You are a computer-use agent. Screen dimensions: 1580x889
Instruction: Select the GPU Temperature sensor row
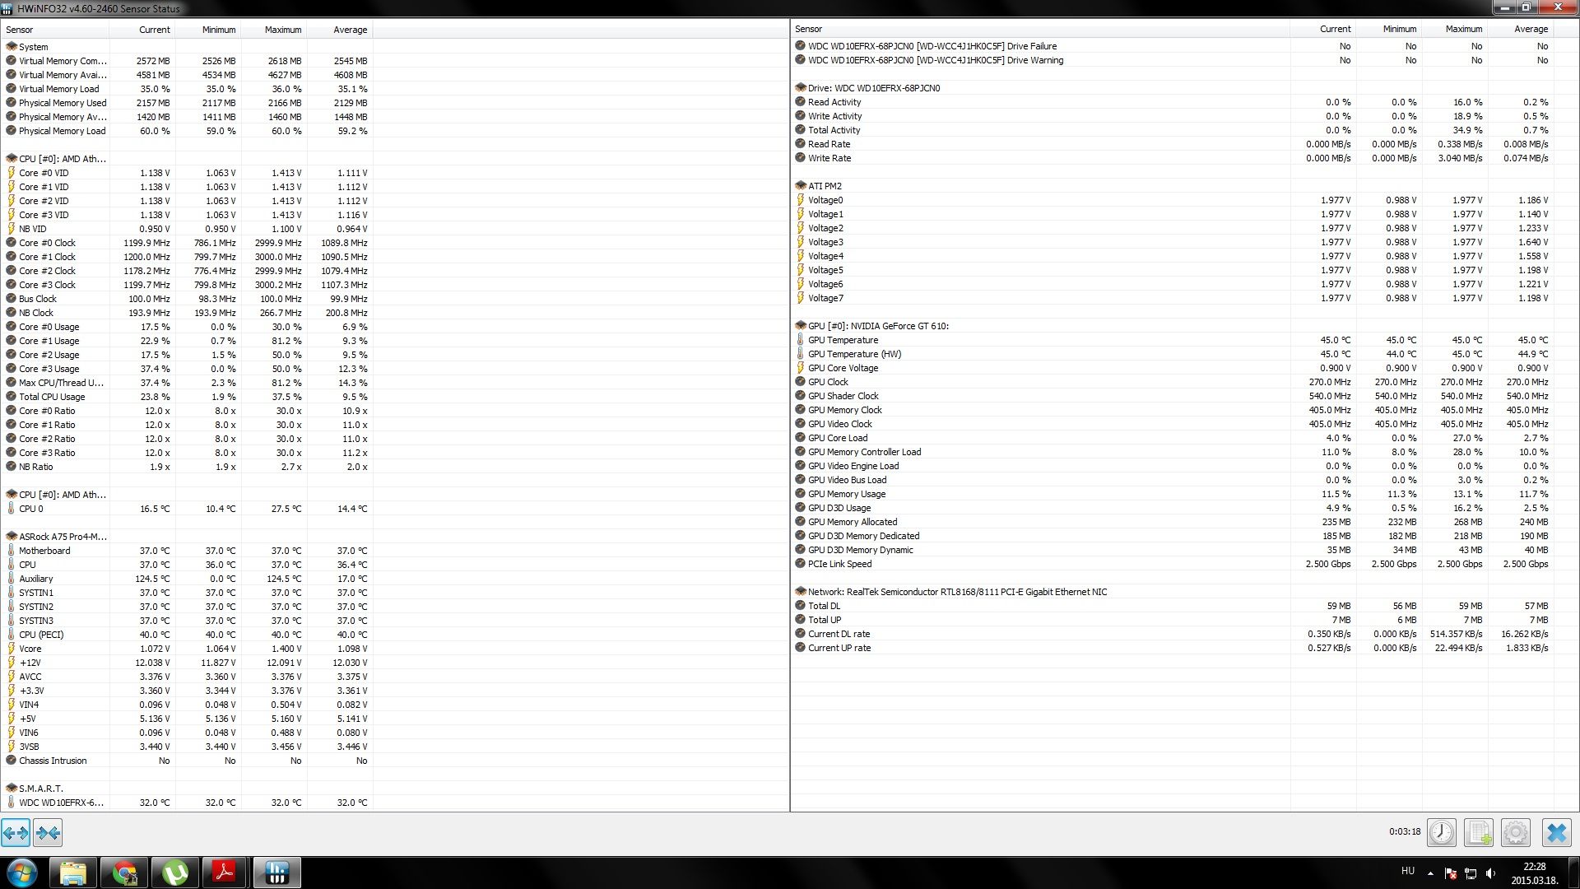[843, 340]
